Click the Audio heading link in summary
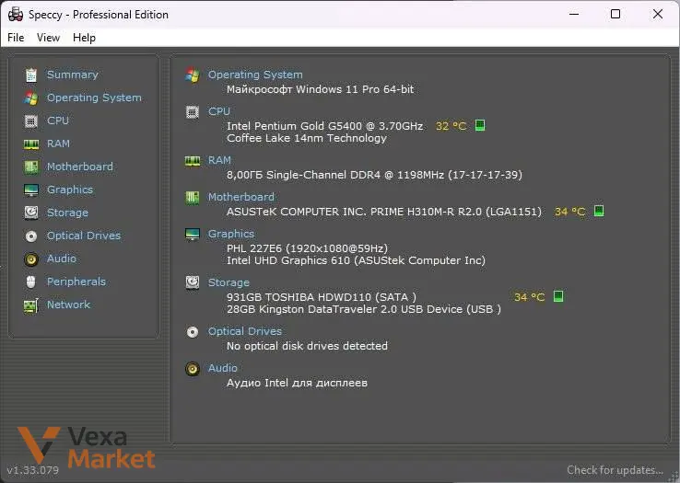The height and width of the screenshot is (483, 680). coord(222,368)
